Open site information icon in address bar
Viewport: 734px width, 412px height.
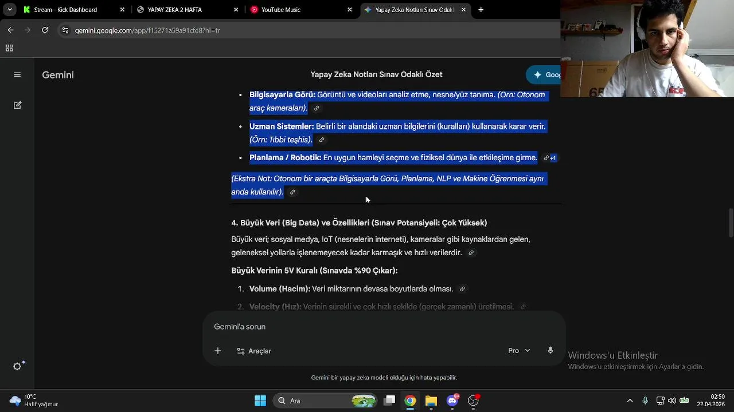point(65,30)
